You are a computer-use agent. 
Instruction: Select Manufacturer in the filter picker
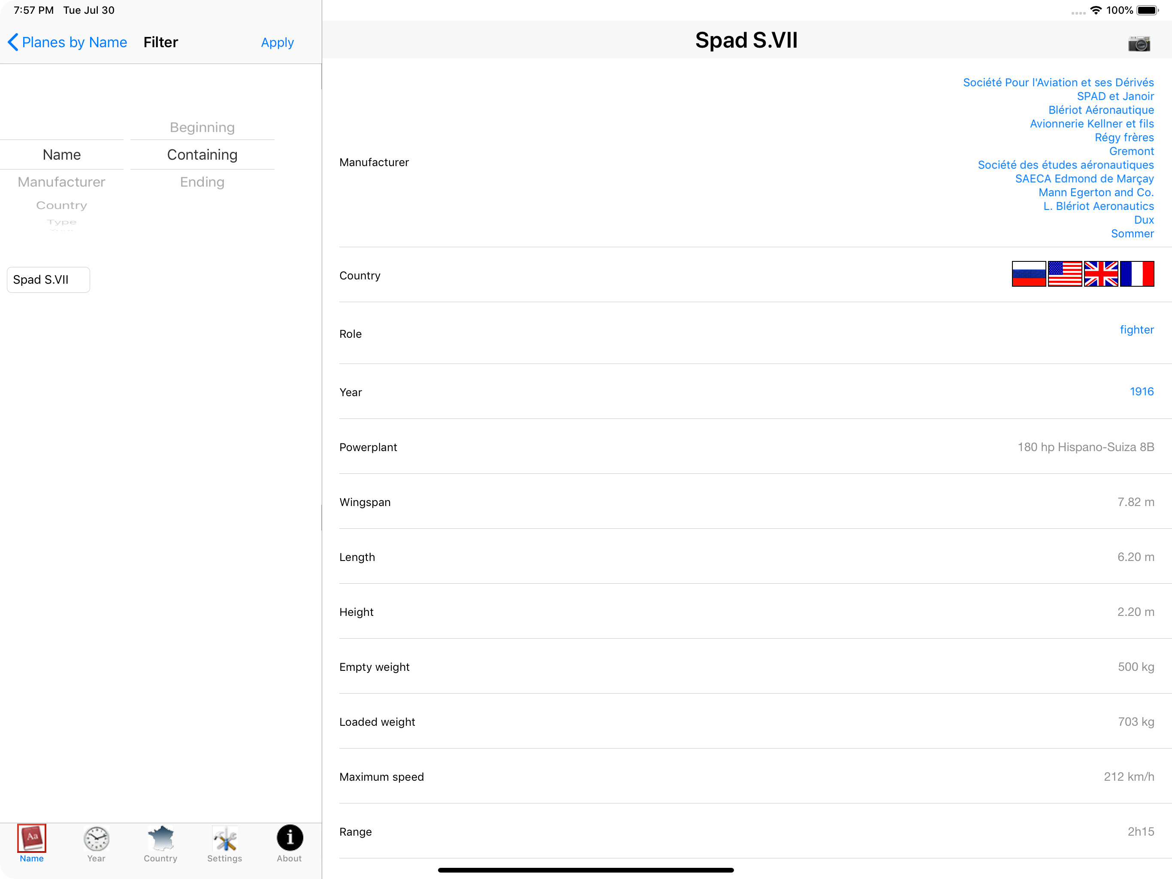[62, 182]
